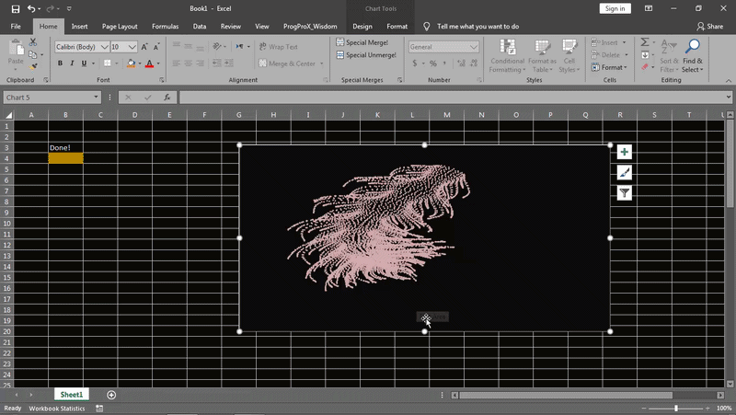Click the Select All corner triangle
736x415 pixels.
(8, 114)
